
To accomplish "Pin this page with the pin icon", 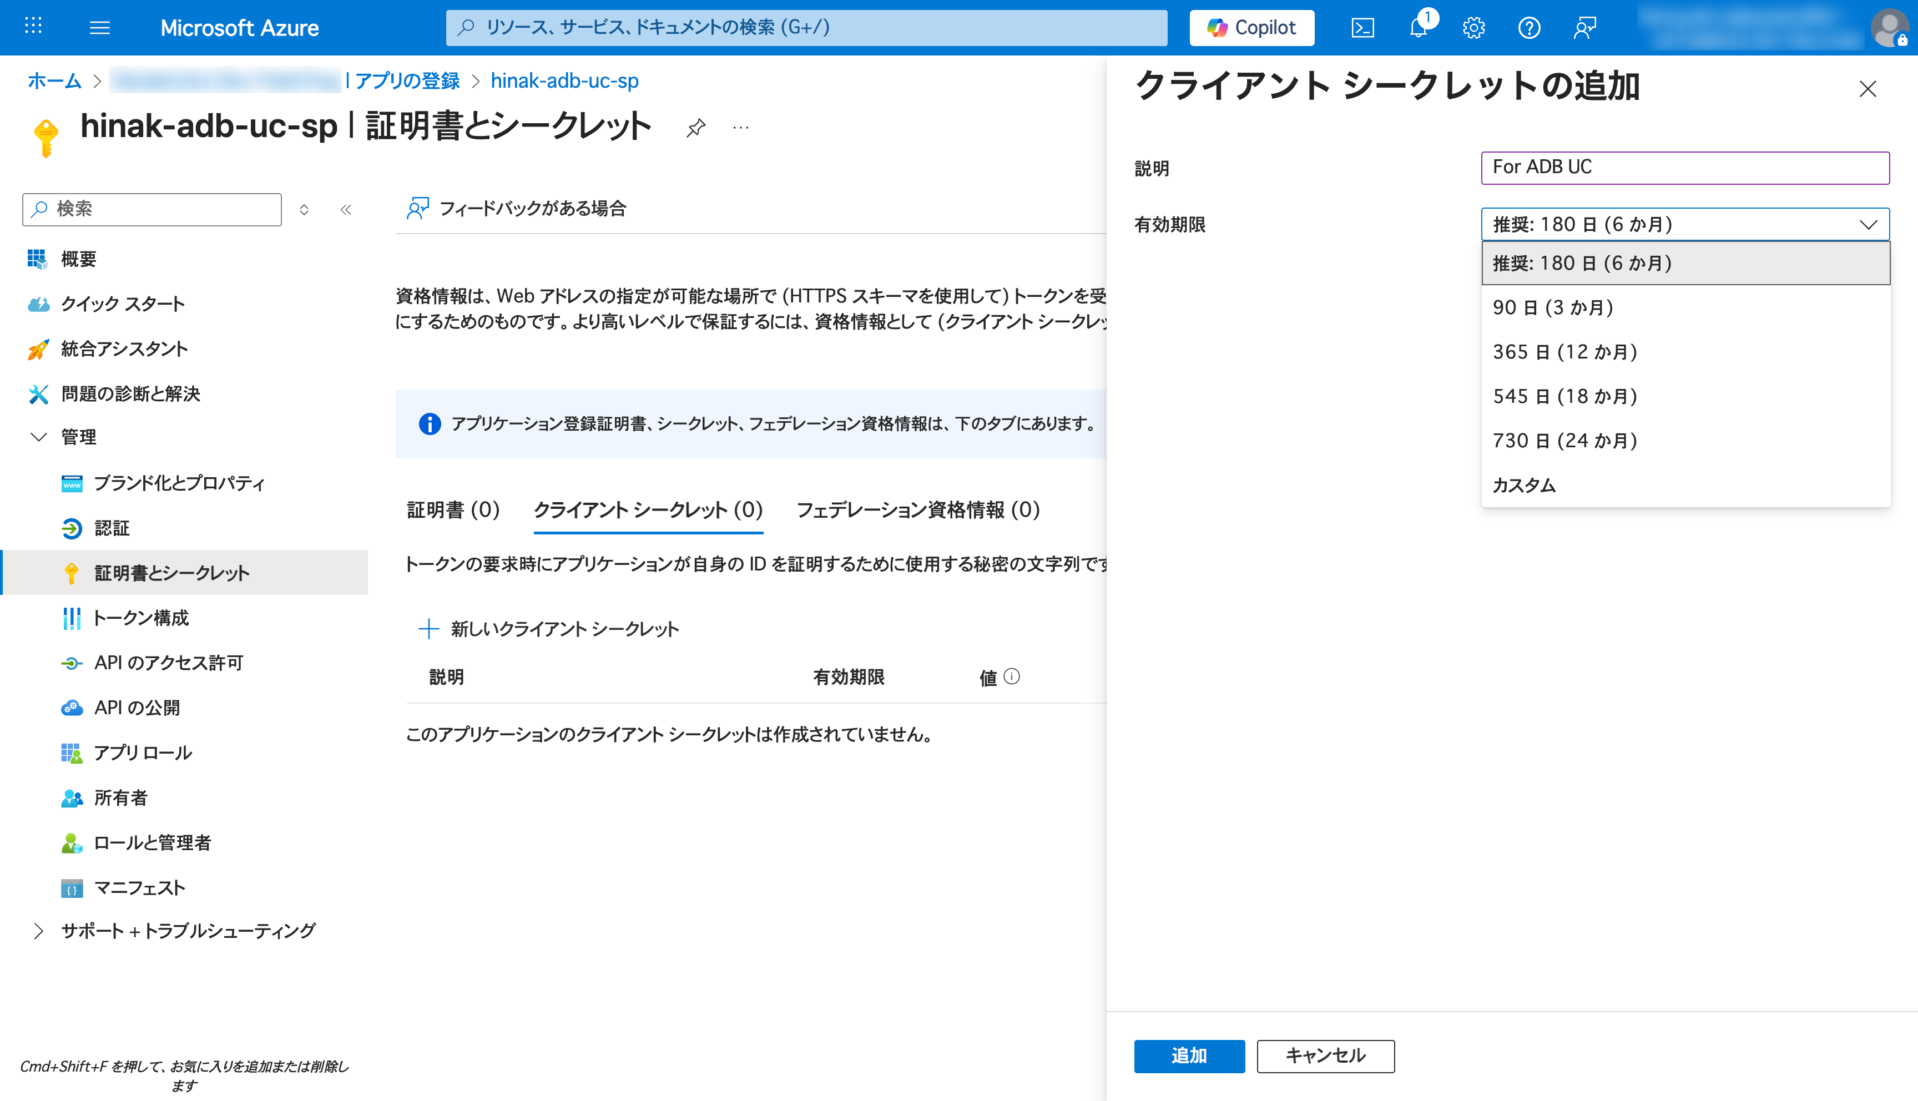I will 695,128.
